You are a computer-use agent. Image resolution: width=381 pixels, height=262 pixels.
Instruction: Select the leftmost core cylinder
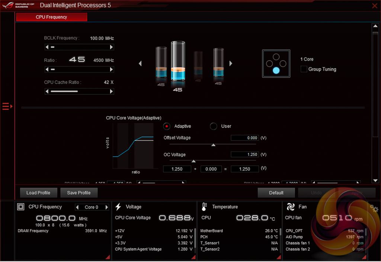161,62
